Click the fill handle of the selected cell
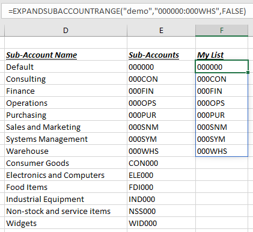This screenshot has height=232, width=253. [248, 72]
